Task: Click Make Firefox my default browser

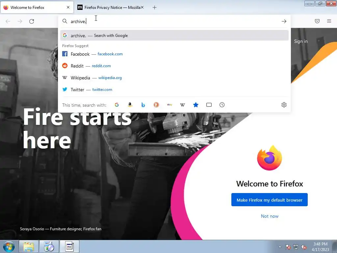Action: (269, 200)
